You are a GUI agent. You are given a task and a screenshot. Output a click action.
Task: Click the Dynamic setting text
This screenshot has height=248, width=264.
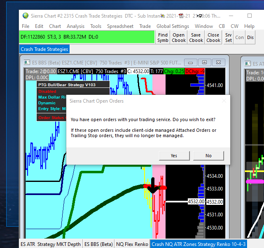click(47, 103)
